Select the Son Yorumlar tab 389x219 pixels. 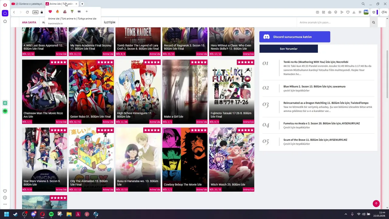289,49
